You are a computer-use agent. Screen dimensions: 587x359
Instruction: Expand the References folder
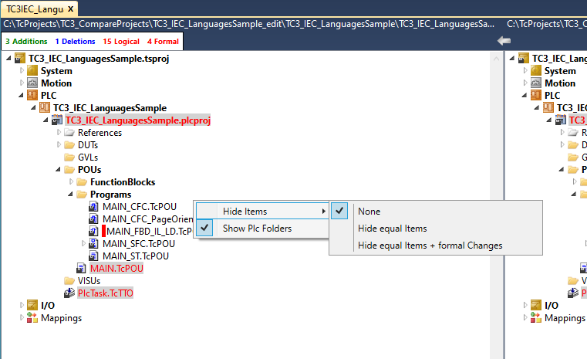click(59, 132)
